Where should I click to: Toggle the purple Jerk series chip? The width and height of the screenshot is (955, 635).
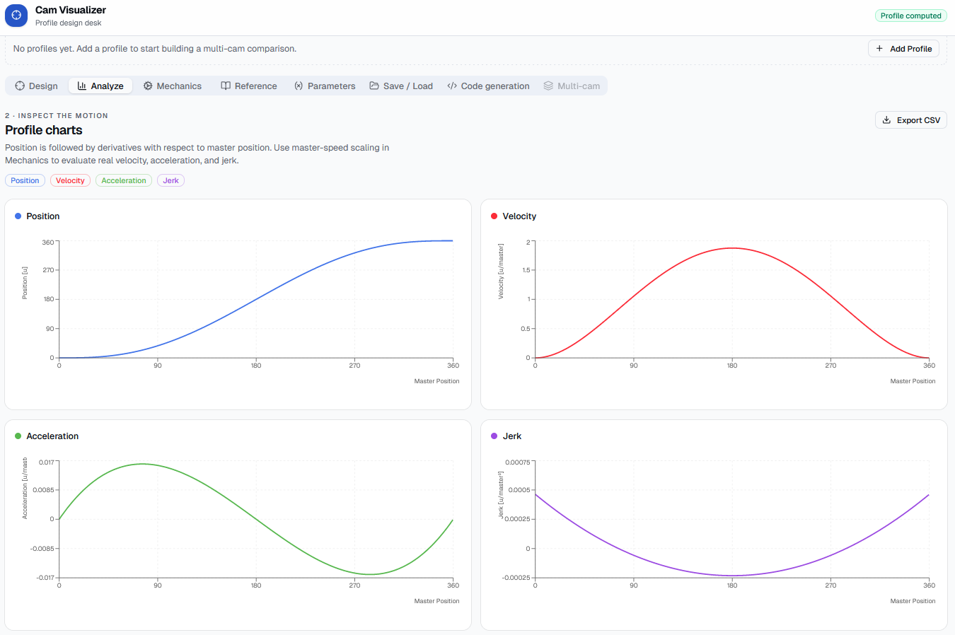(x=170, y=180)
